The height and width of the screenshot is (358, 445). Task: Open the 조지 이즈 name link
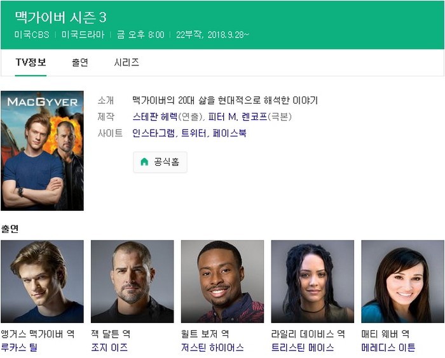109,347
